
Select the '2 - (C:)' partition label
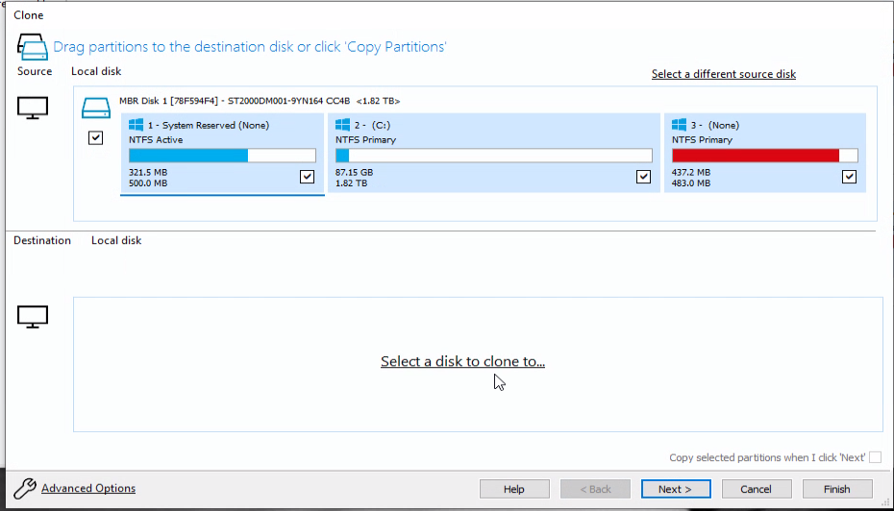[x=372, y=125]
